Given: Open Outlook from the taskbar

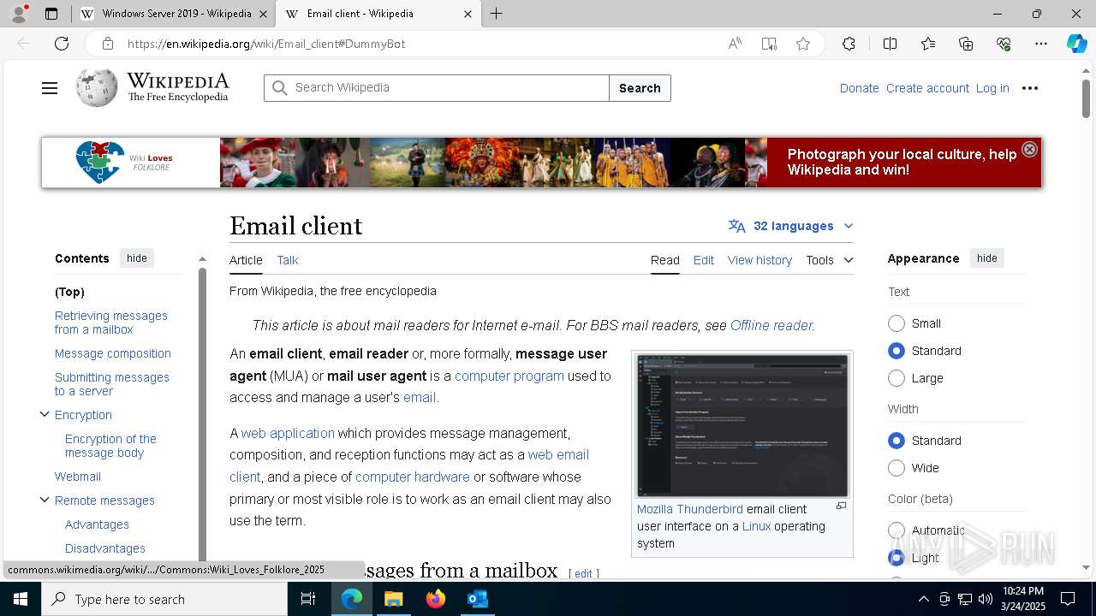Looking at the screenshot, I should coord(477,599).
